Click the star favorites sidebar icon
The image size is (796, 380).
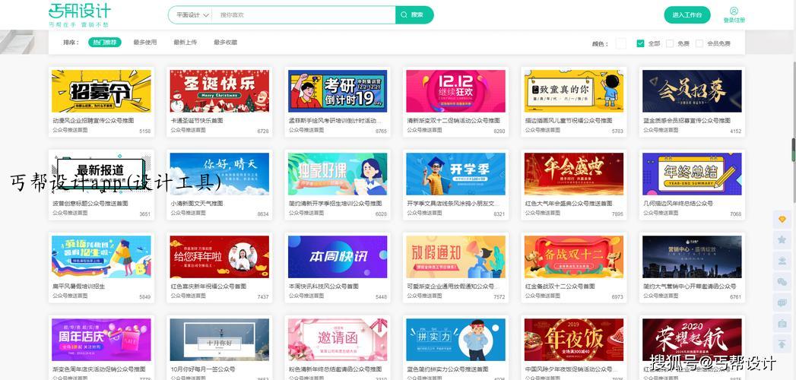(782, 240)
